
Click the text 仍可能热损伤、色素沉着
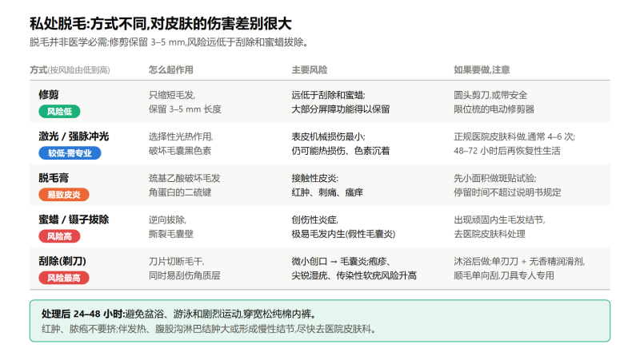click(x=341, y=151)
